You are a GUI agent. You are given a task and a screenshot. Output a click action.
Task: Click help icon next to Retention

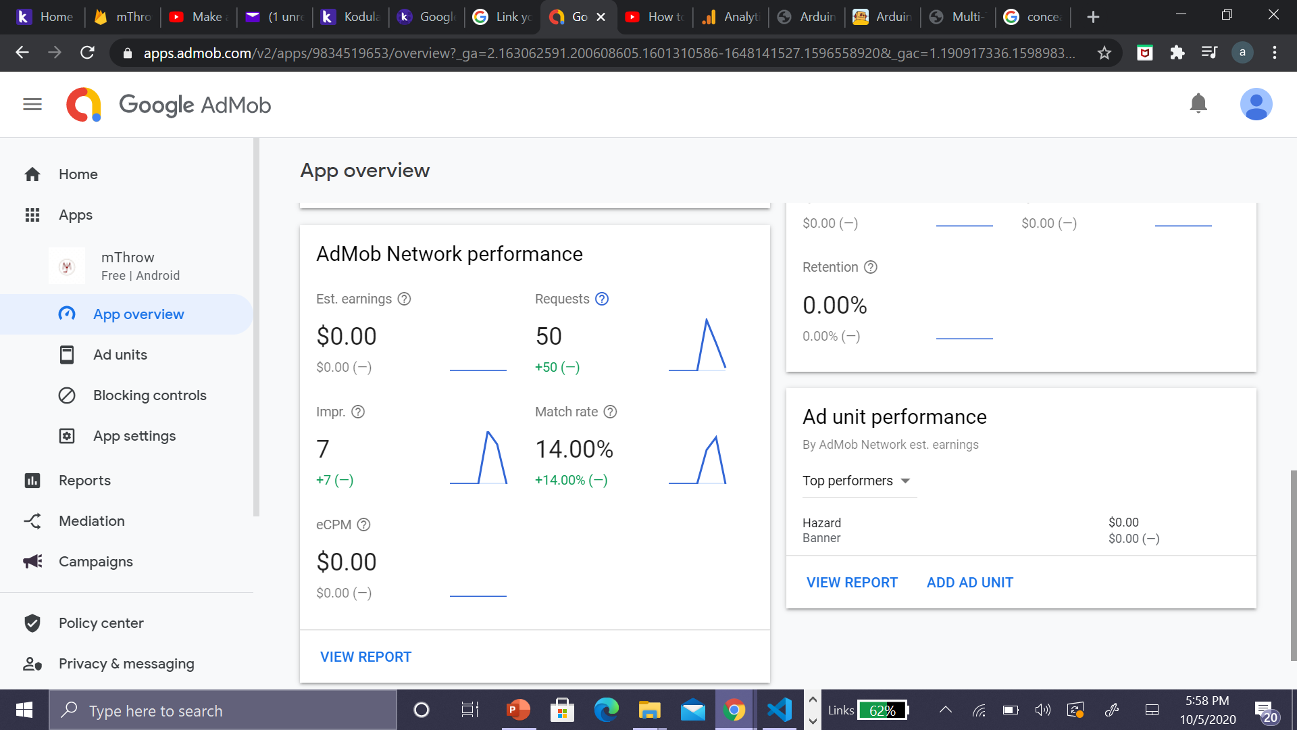click(x=871, y=267)
